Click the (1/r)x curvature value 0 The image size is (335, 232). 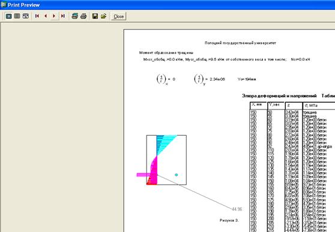[x=174, y=79]
